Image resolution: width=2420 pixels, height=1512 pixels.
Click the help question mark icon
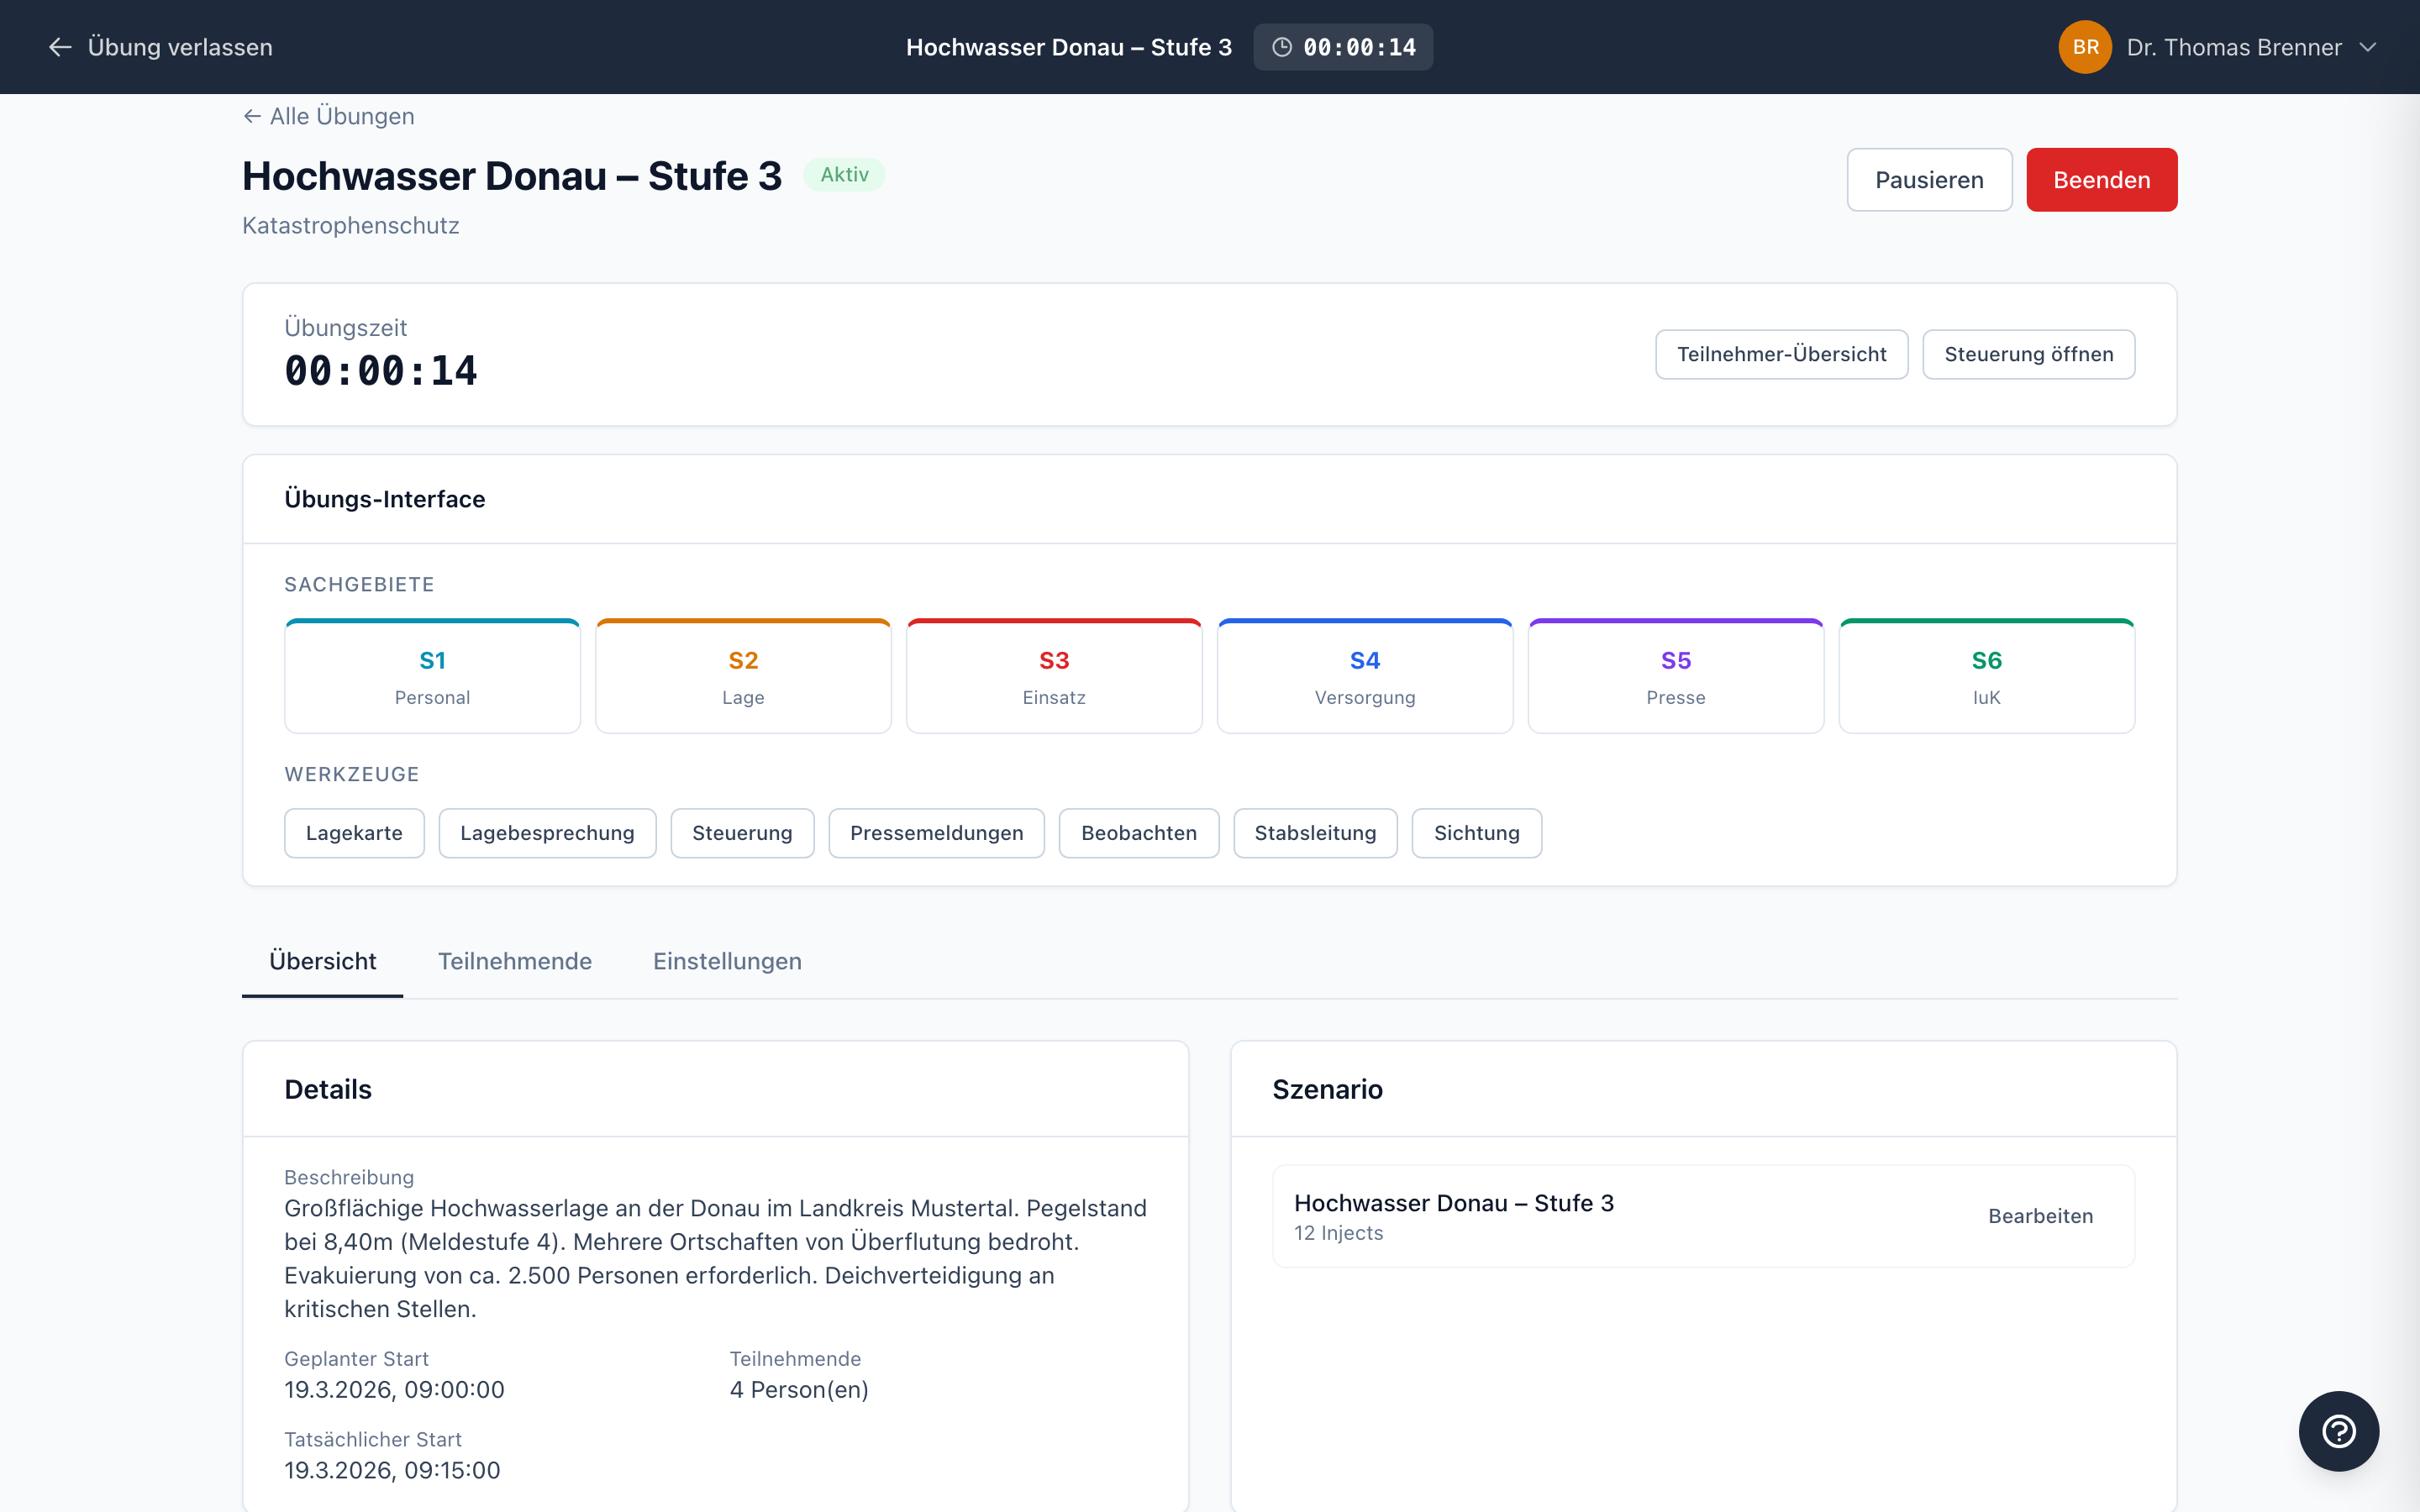pos(2338,1431)
